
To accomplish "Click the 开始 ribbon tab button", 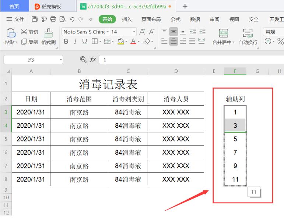I will tap(107, 19).
